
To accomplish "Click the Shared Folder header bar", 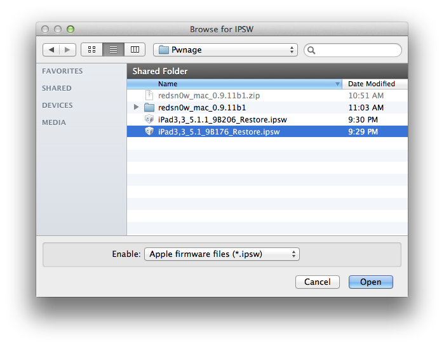I will click(267, 71).
